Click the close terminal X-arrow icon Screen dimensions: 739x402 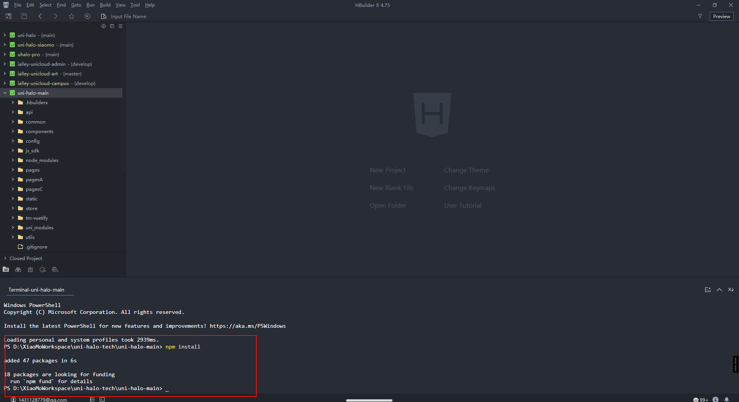(731, 290)
